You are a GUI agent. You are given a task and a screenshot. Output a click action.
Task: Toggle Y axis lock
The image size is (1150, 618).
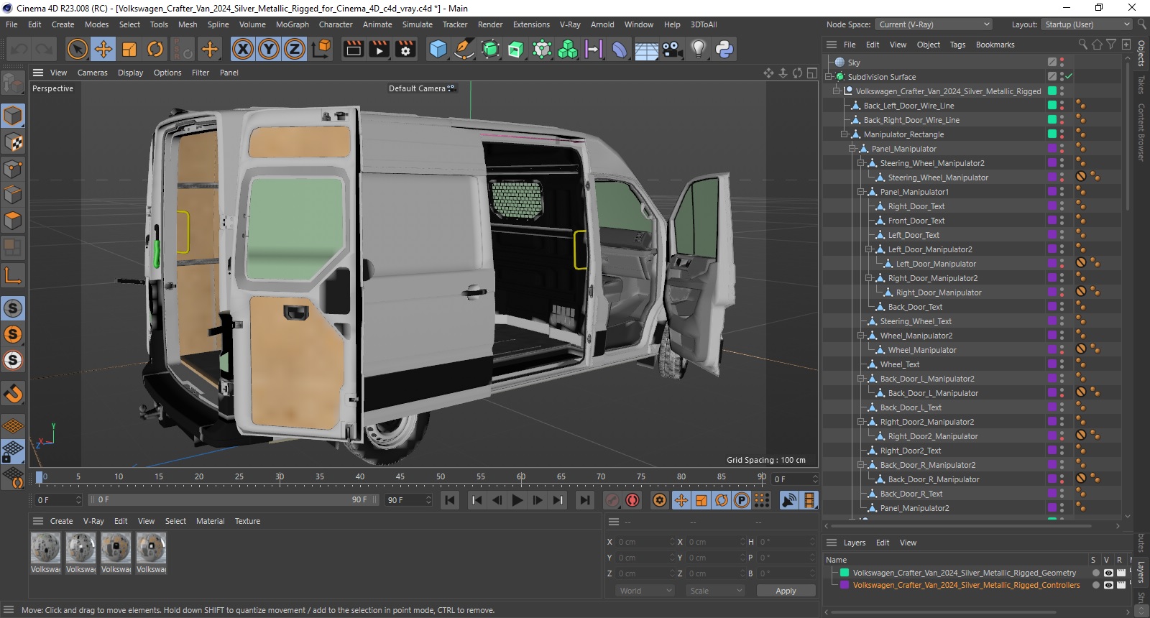(269, 49)
